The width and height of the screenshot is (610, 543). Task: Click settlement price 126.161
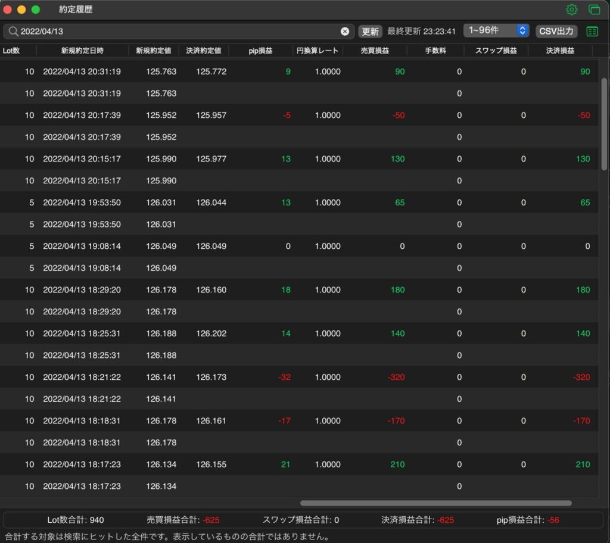tap(211, 420)
